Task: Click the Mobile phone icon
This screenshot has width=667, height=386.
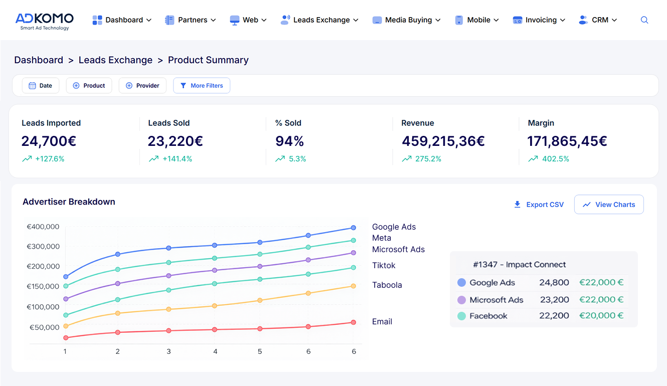Action: pyautogui.click(x=459, y=20)
